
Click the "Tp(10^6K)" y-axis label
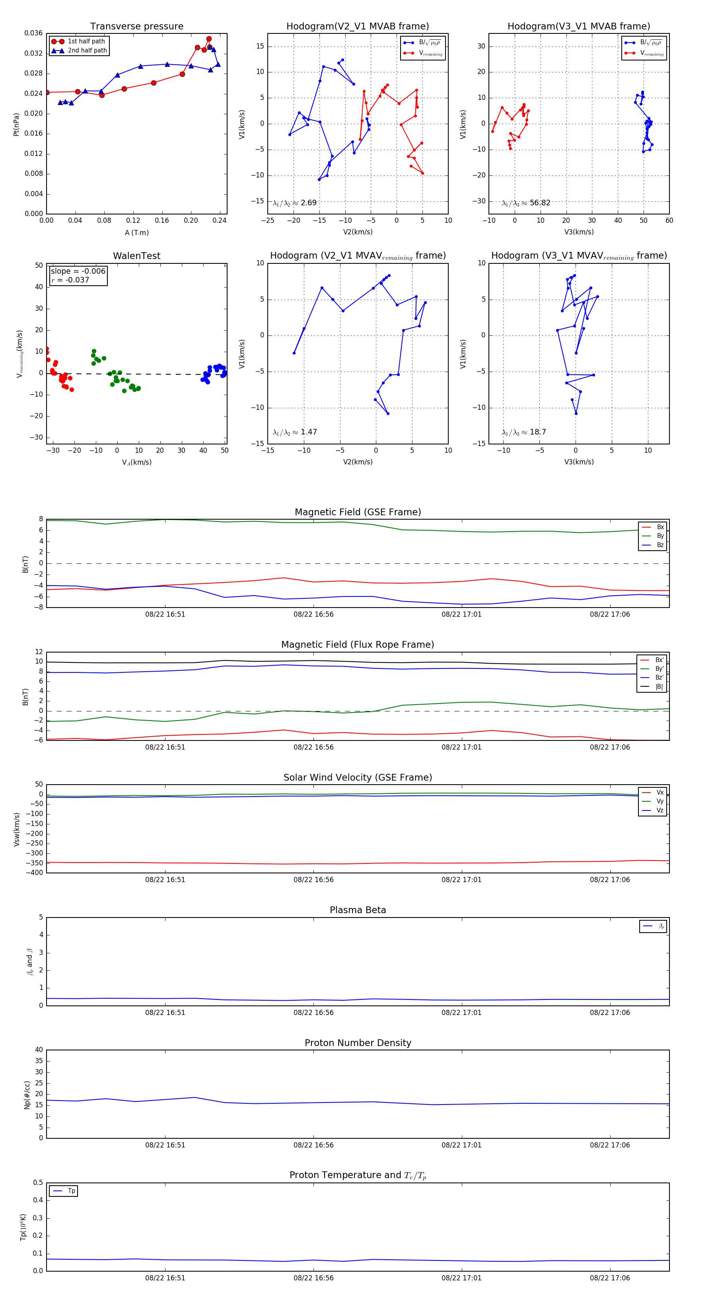pyautogui.click(x=23, y=1227)
